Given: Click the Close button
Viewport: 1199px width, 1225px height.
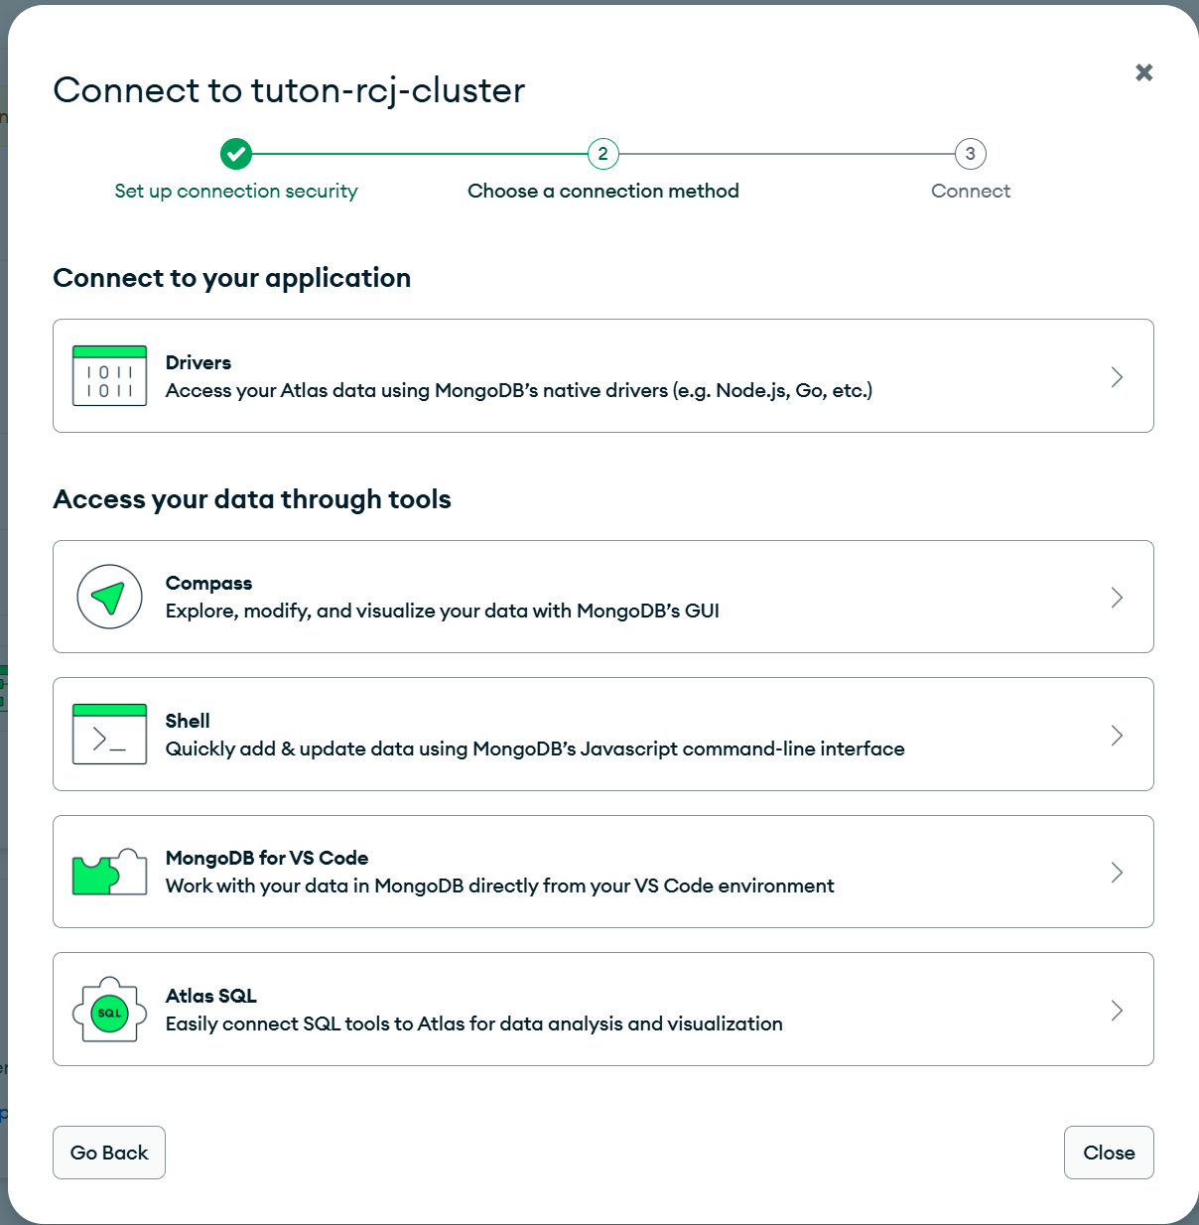Looking at the screenshot, I should pos(1109,1153).
